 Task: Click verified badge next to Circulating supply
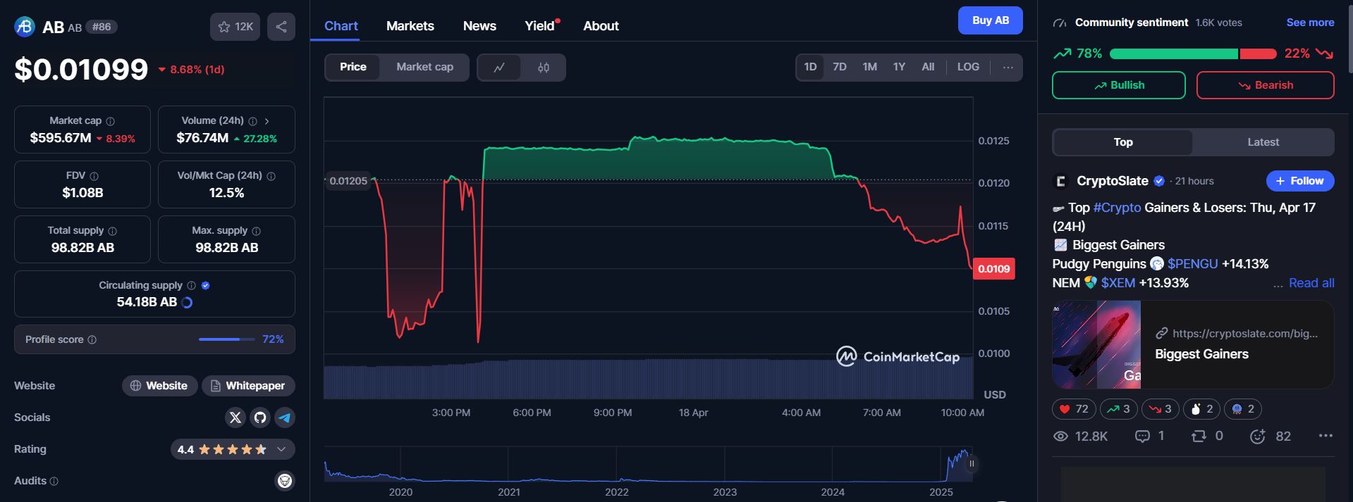coord(206,285)
